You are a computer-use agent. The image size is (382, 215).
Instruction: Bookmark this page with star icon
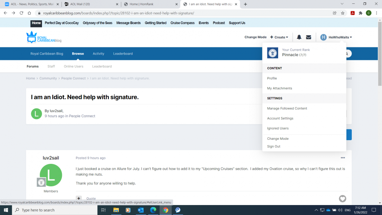click(x=343, y=13)
